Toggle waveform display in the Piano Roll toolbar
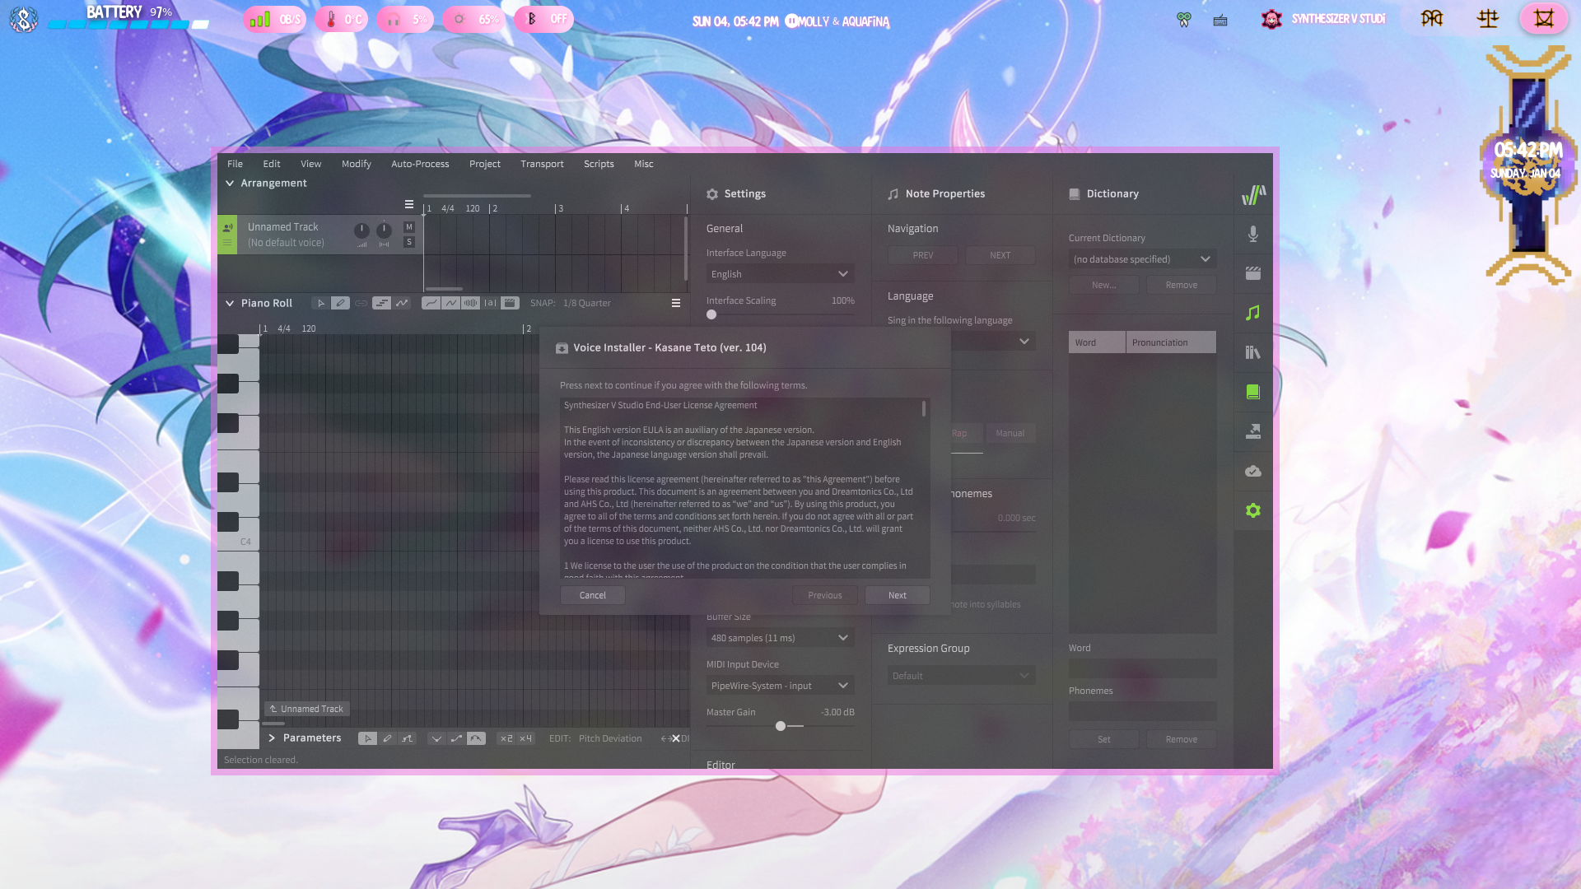The image size is (1581, 889). pos(470,303)
